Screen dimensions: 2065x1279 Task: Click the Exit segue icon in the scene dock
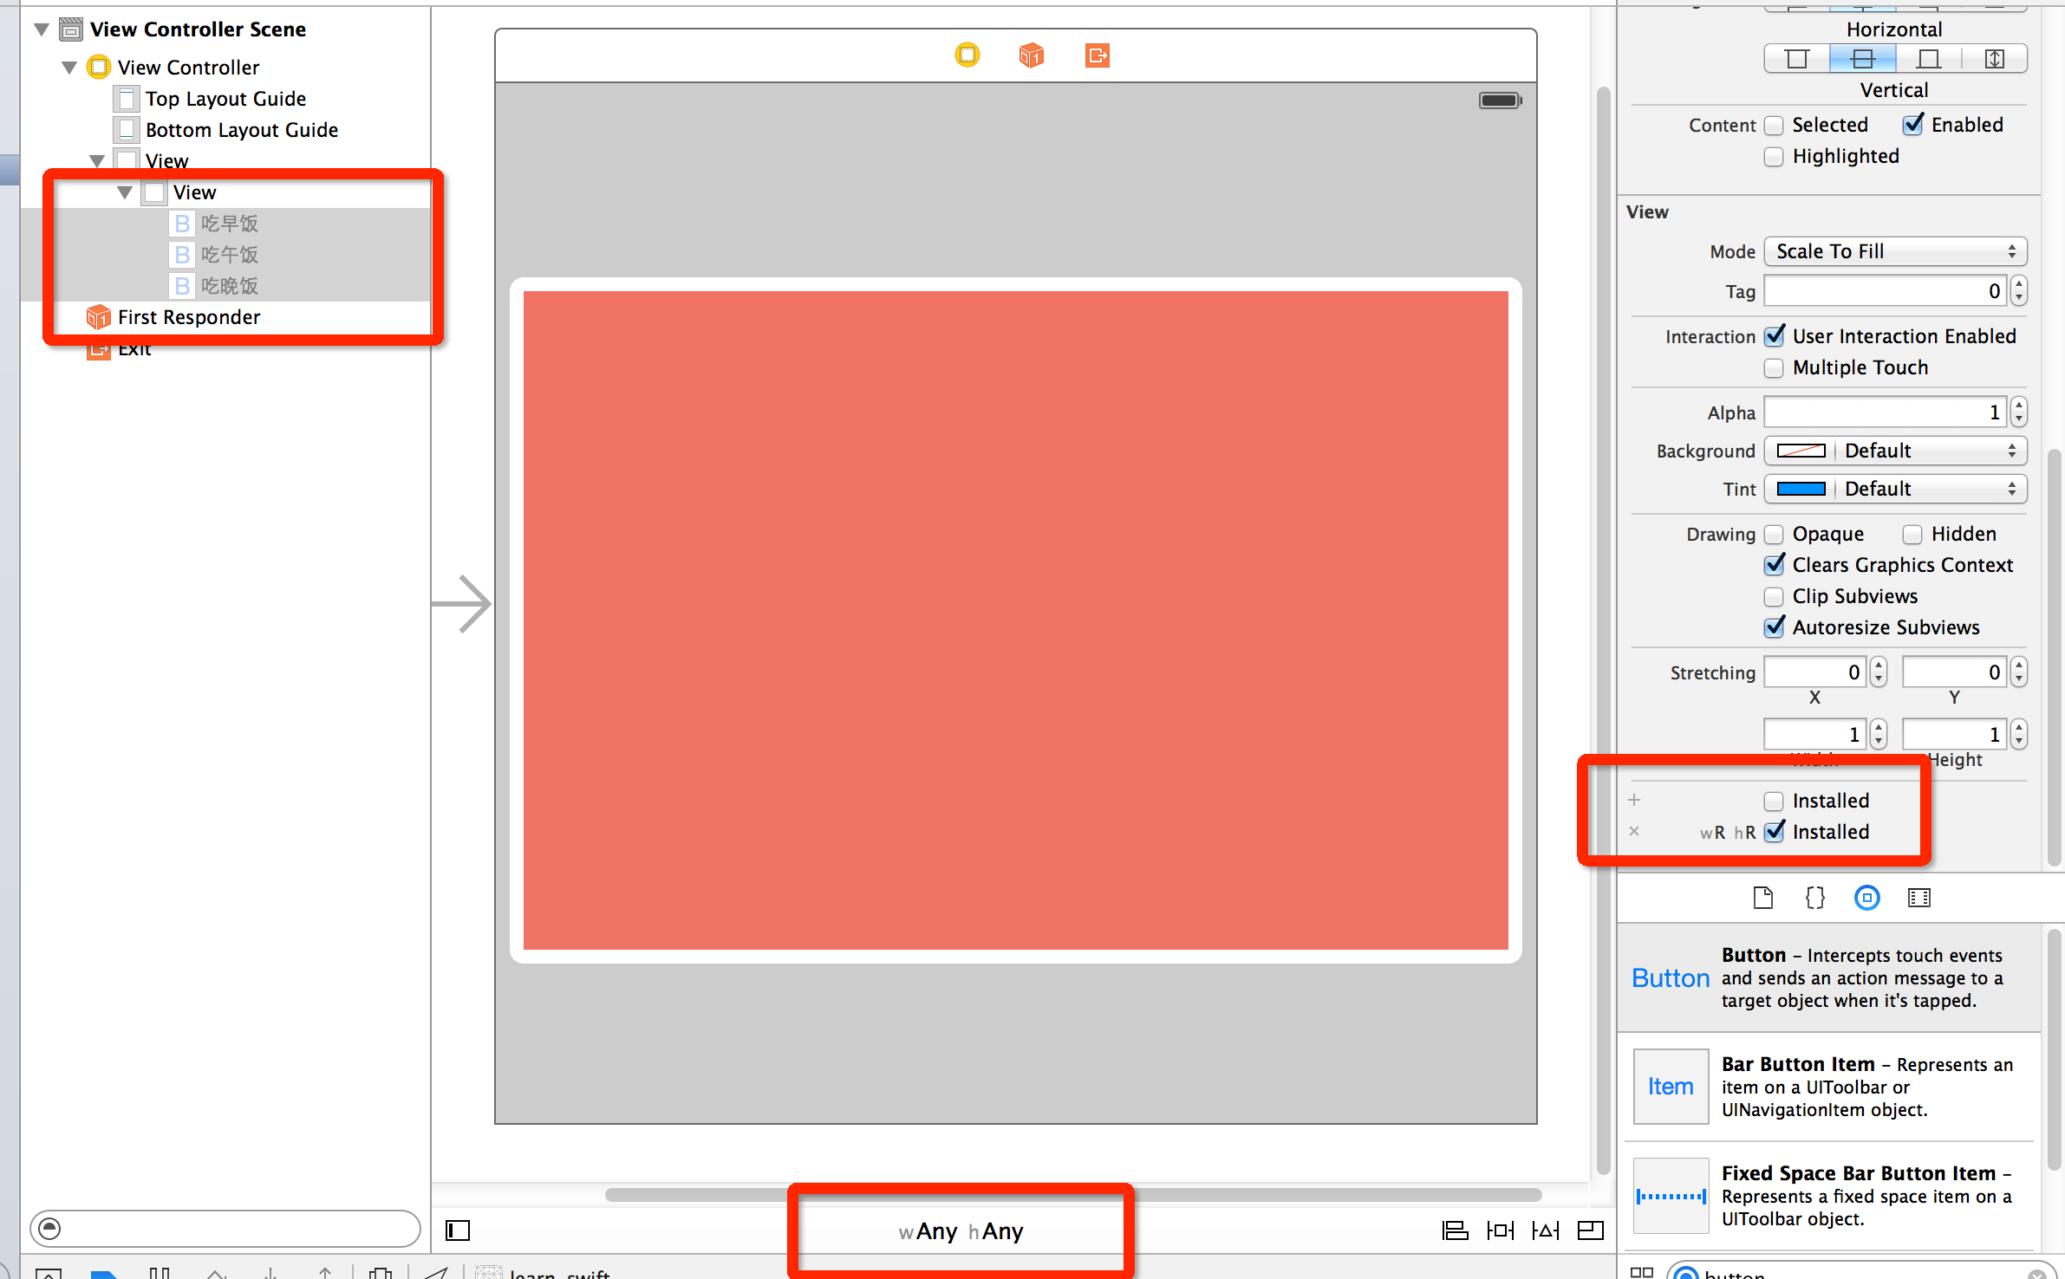[1096, 55]
